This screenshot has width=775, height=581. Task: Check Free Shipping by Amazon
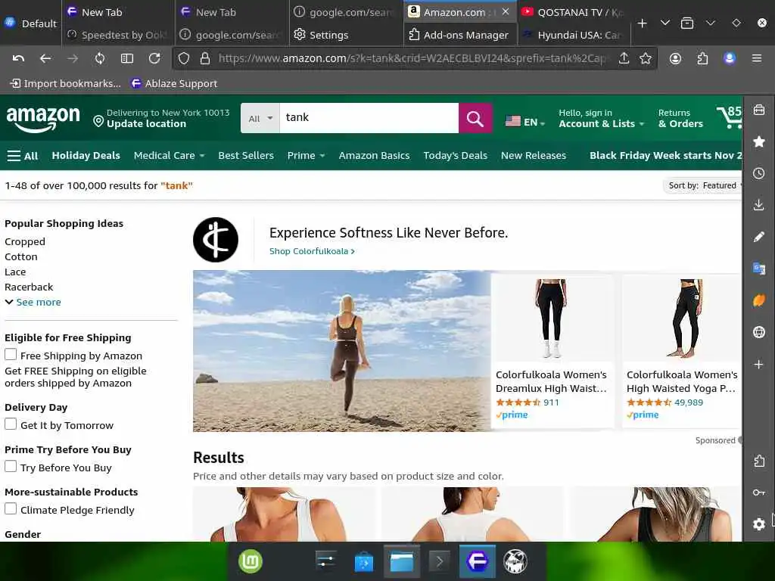tap(11, 354)
